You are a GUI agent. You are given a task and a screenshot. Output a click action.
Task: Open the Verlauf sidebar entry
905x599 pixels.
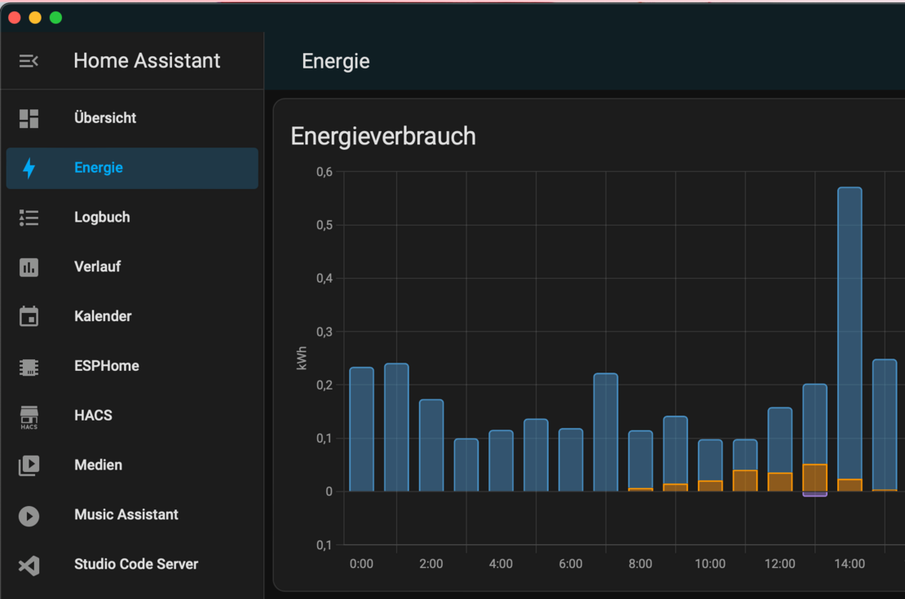[97, 267]
